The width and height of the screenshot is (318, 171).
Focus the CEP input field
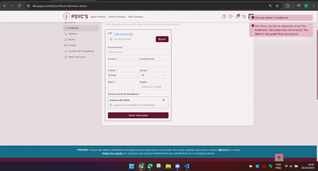[133, 39]
